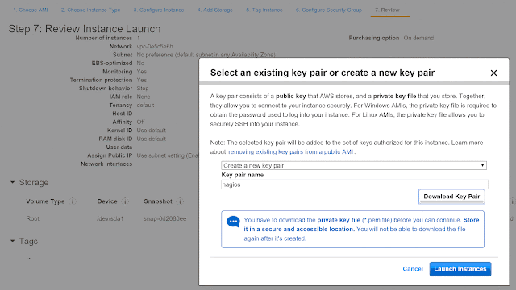Open removing existing key pairs link
The image size is (516, 290).
click(x=290, y=152)
